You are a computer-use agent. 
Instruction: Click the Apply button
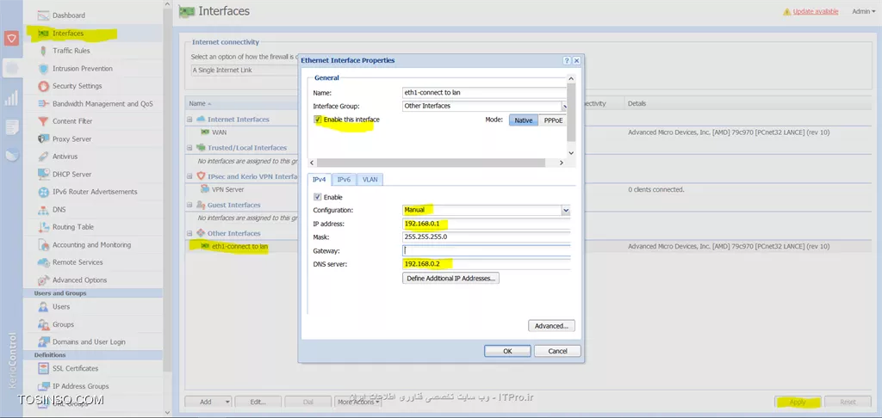click(798, 402)
